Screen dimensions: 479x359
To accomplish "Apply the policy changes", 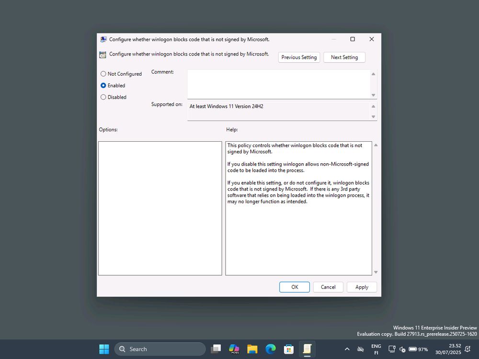I will [x=362, y=287].
